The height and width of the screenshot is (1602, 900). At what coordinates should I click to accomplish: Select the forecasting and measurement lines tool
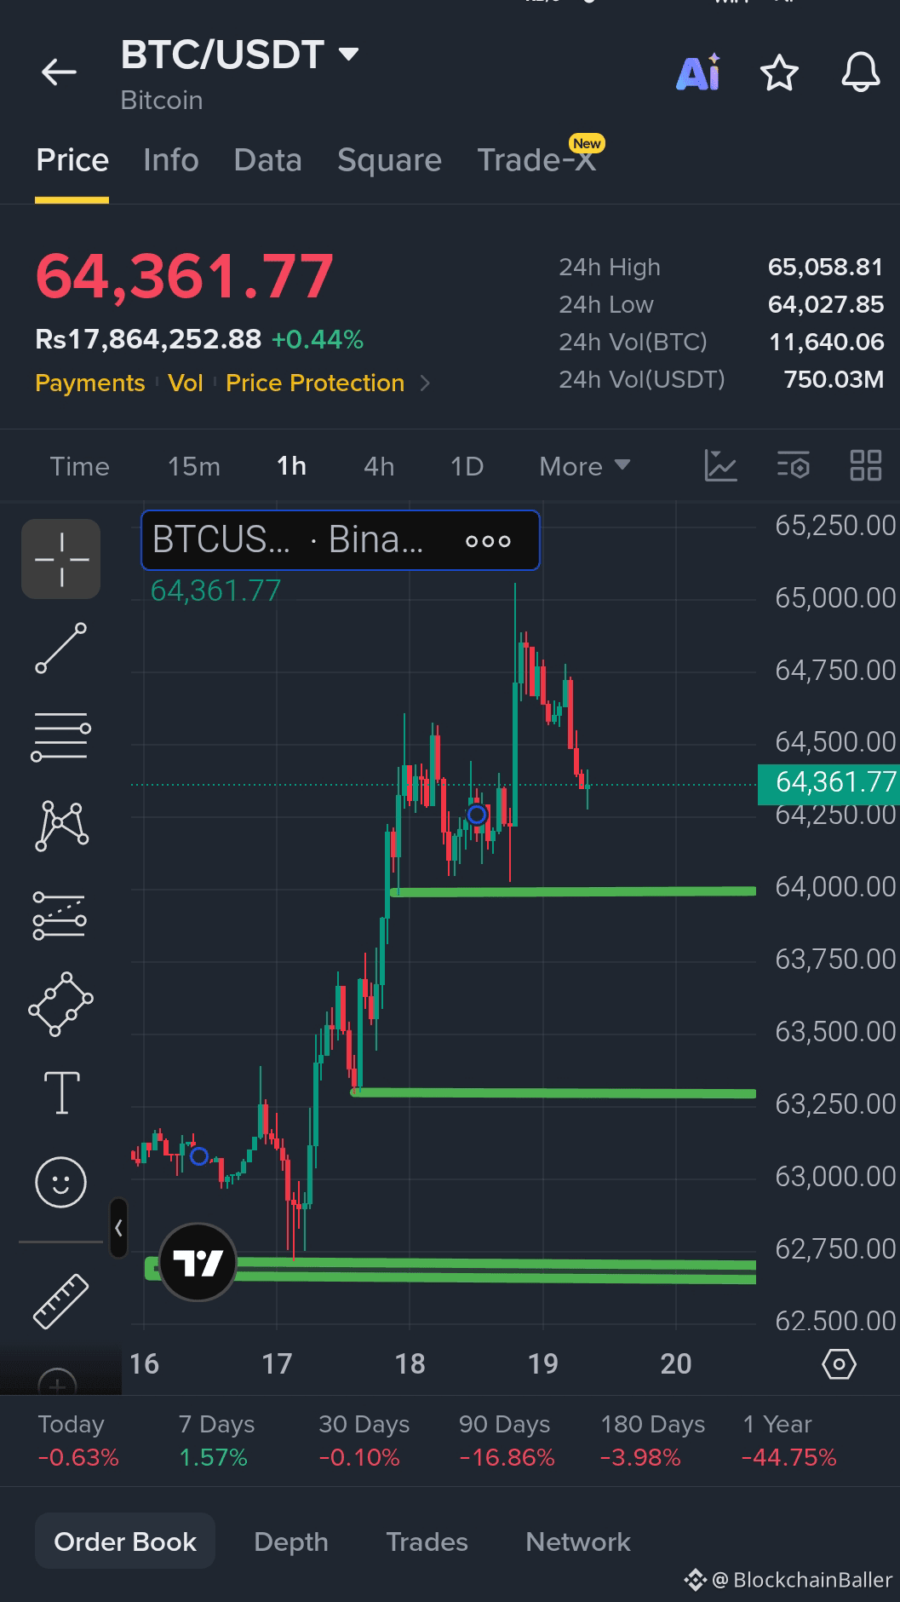pyautogui.click(x=60, y=915)
